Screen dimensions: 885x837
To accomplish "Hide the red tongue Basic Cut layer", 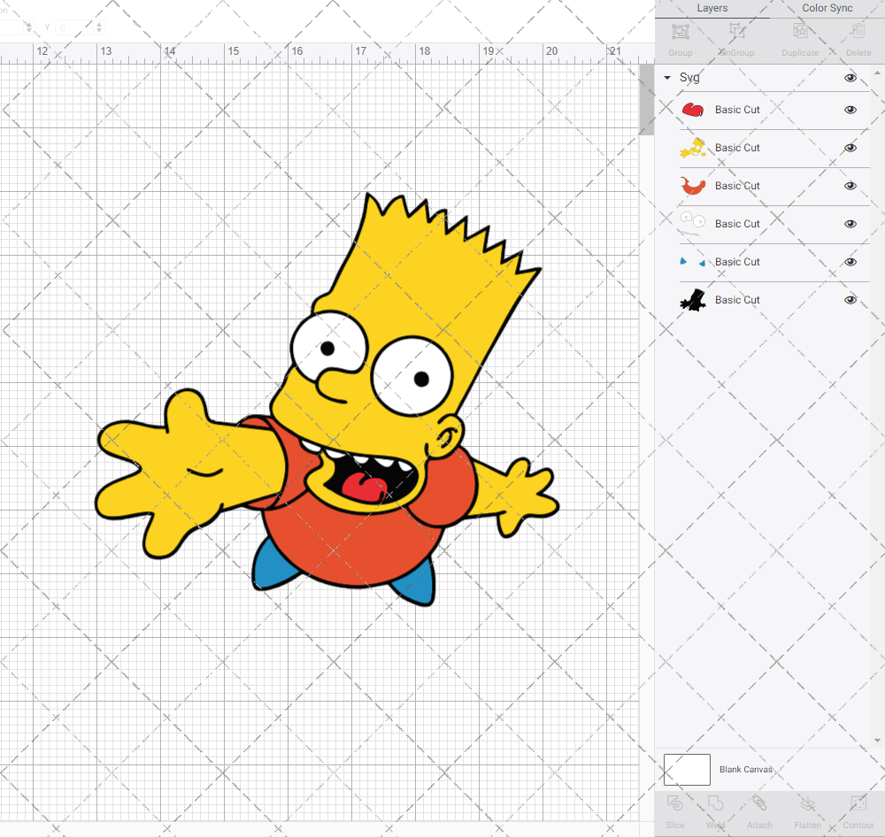I will pos(850,110).
